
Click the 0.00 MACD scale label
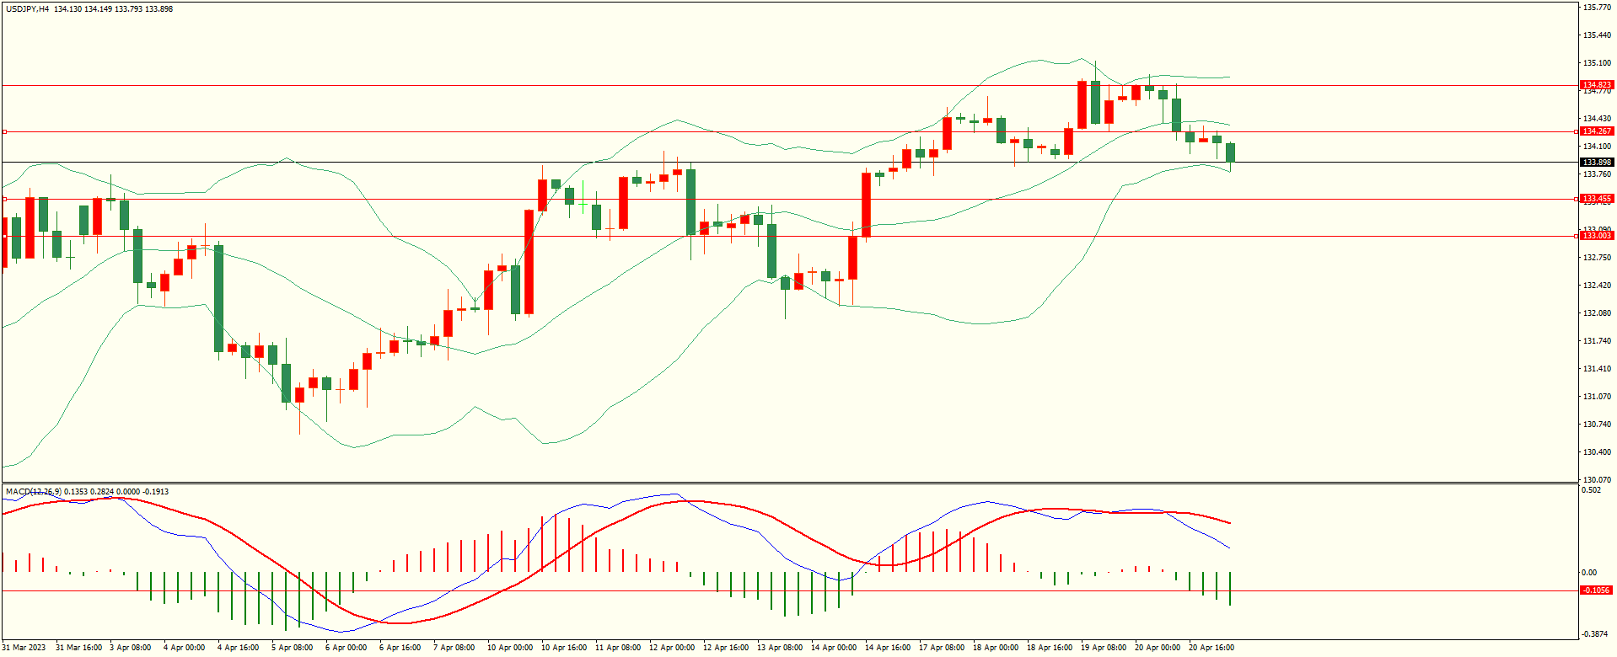tap(1590, 573)
